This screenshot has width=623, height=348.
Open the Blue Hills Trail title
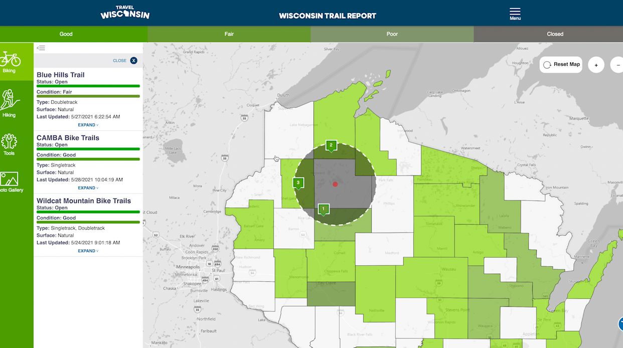[x=61, y=75]
